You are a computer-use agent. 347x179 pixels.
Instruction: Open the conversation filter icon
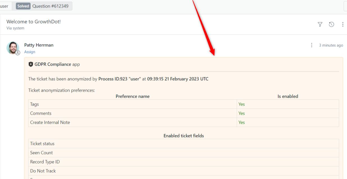[x=320, y=24]
